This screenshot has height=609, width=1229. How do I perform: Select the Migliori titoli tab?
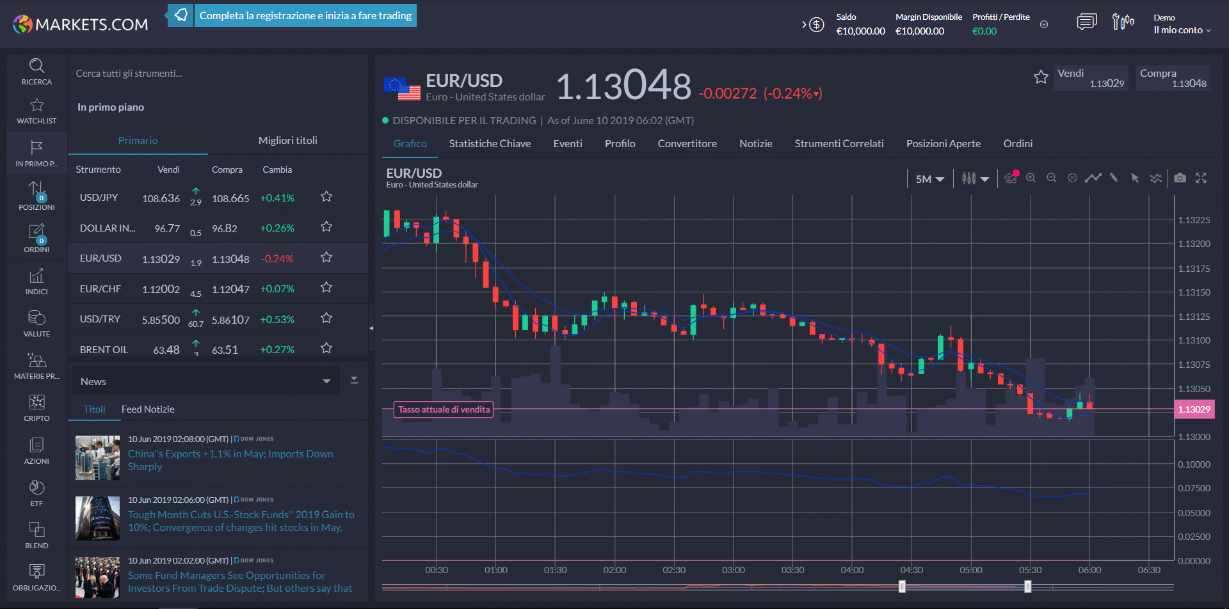pos(288,140)
